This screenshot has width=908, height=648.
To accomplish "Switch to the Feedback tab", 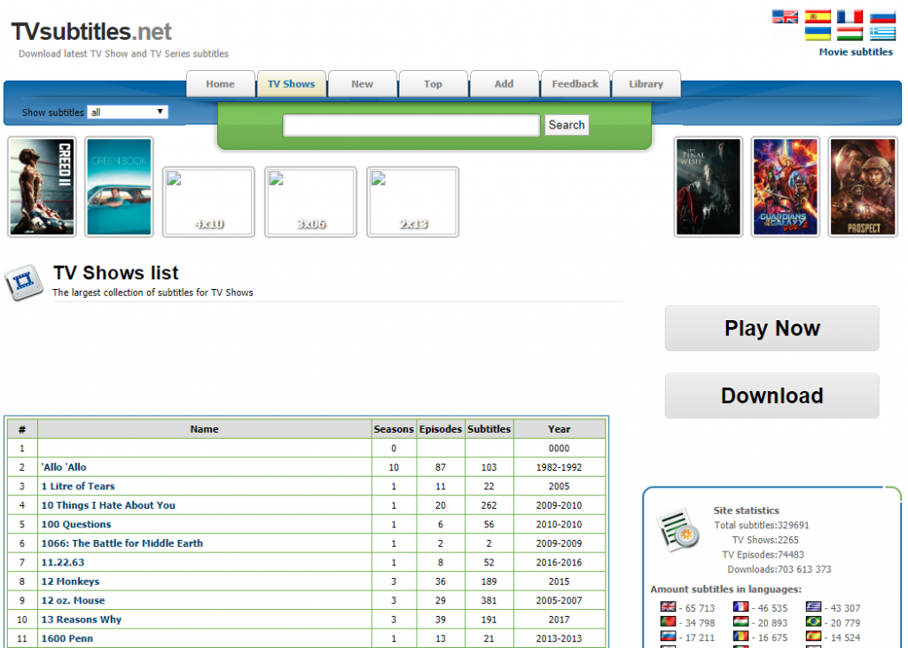I will (575, 84).
